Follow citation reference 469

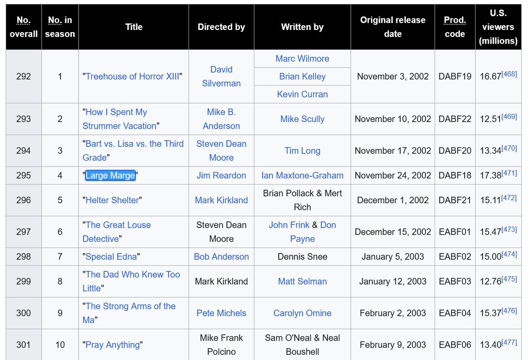point(509,117)
